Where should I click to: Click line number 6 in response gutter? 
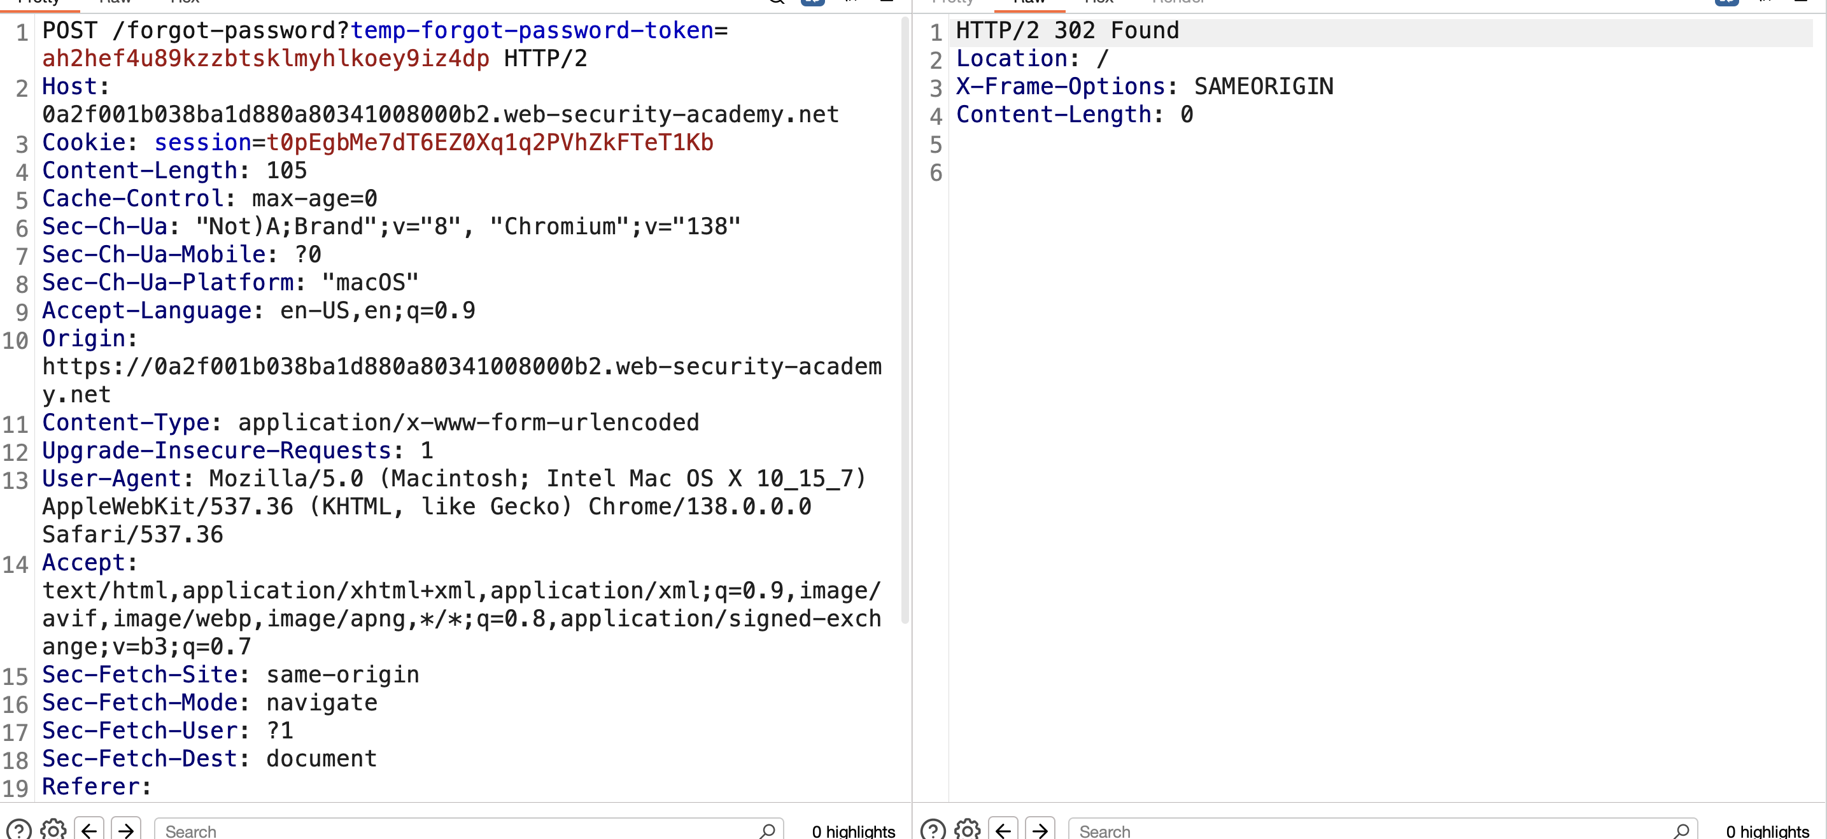[x=936, y=173]
